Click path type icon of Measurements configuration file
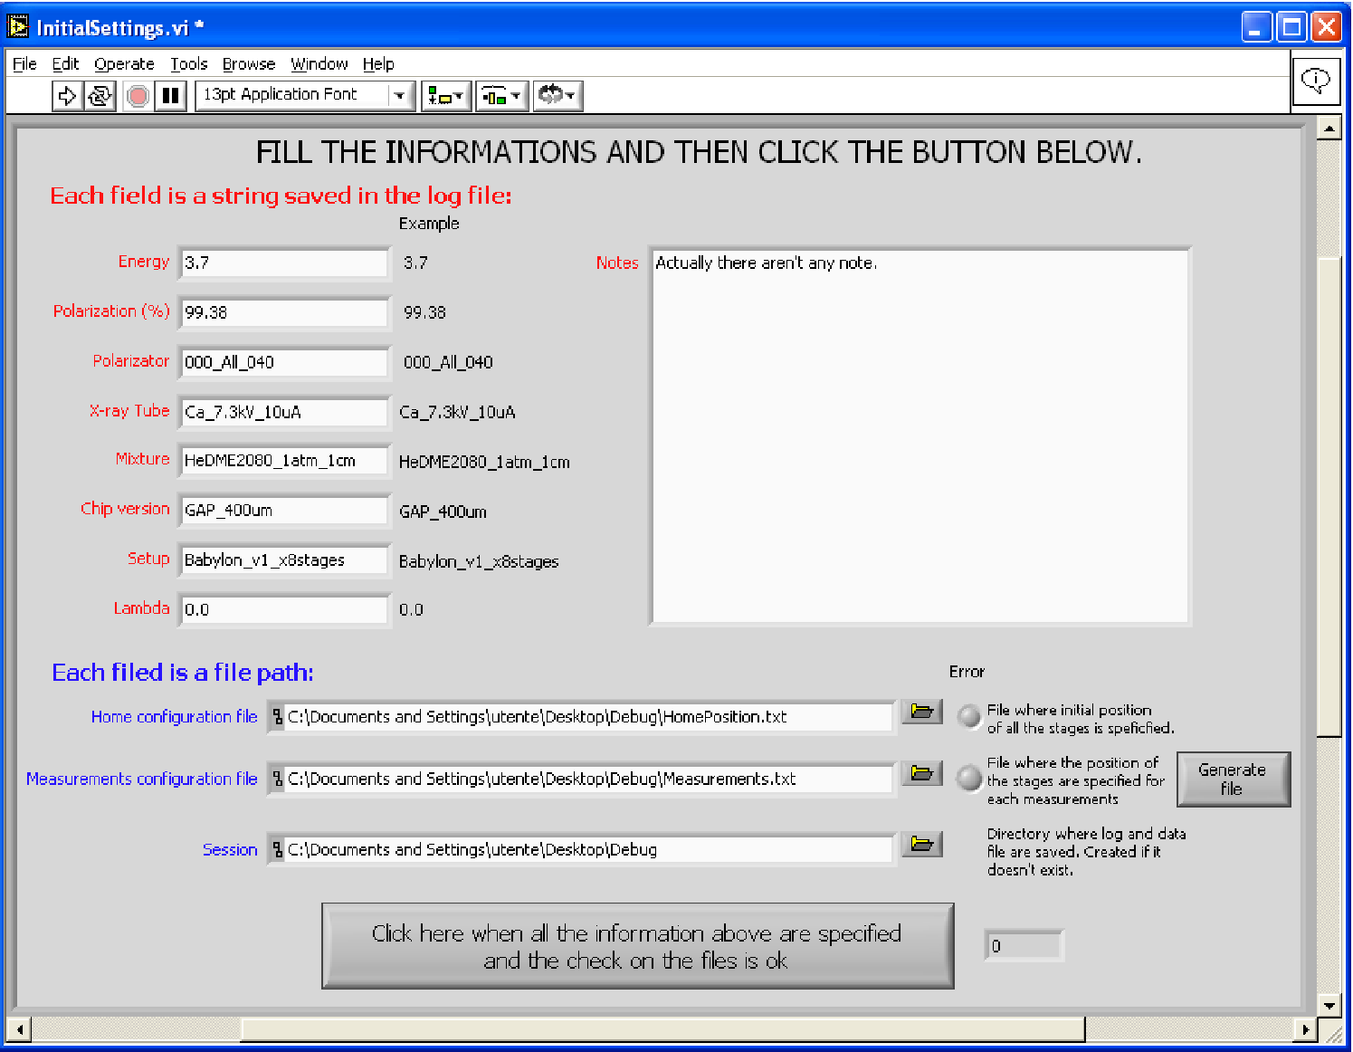 tap(278, 779)
